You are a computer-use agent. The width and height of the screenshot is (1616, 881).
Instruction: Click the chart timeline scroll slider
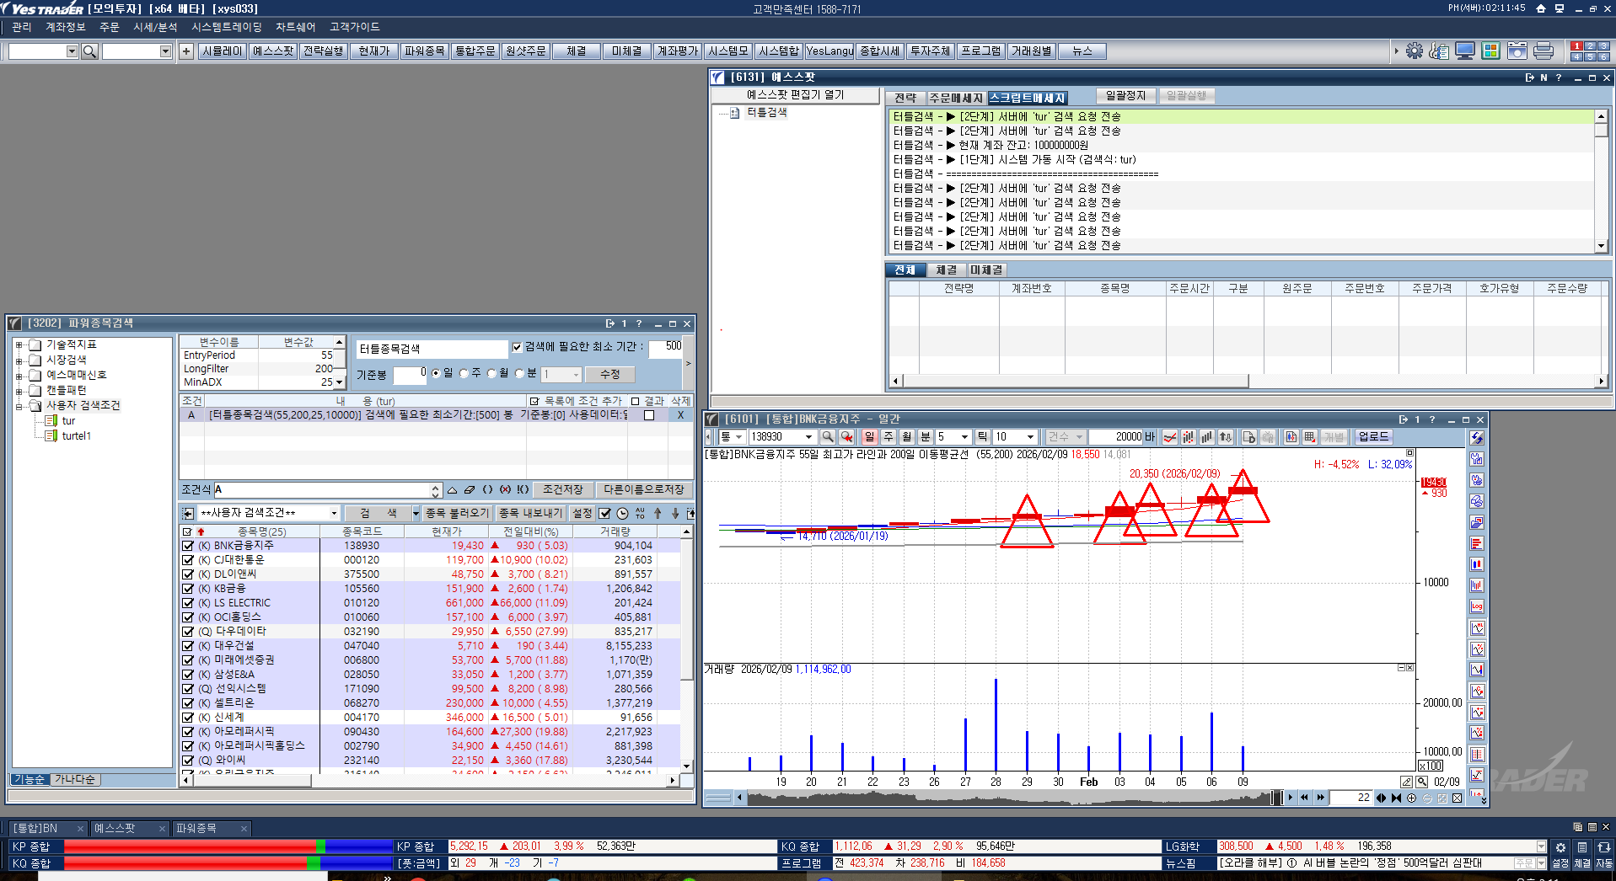pos(1276,798)
